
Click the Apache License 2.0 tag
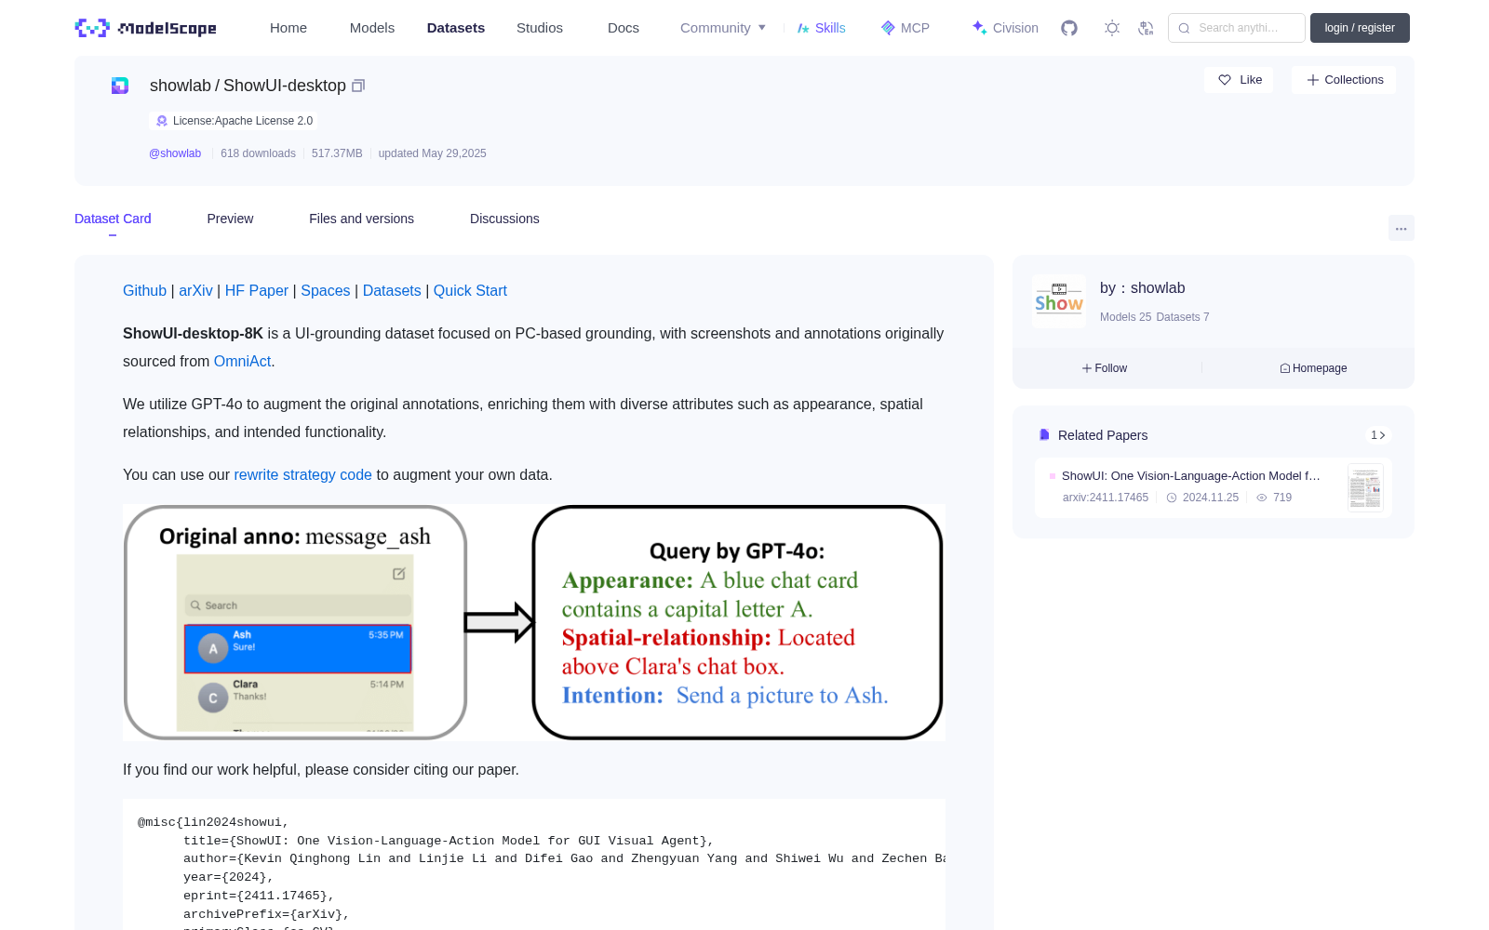[x=234, y=121]
